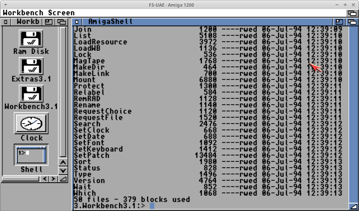Click the Workbench window scroll up arrow
Viewport: 359px width, 211px height.
pyautogui.click(x=63, y=162)
